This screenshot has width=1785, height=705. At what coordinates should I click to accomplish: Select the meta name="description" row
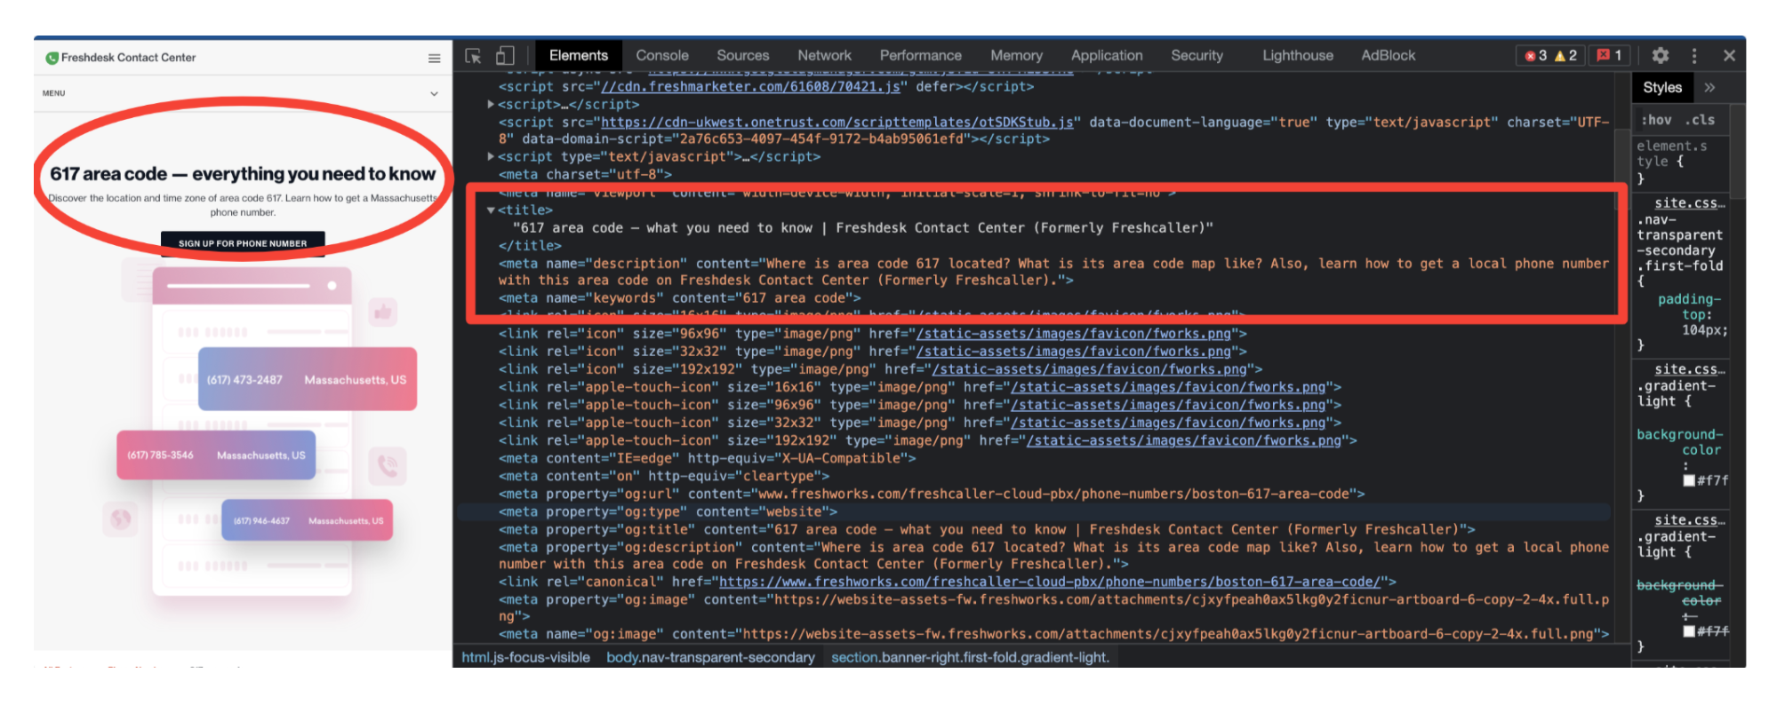click(1053, 272)
